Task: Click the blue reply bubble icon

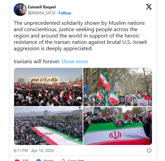Action: [39, 160]
